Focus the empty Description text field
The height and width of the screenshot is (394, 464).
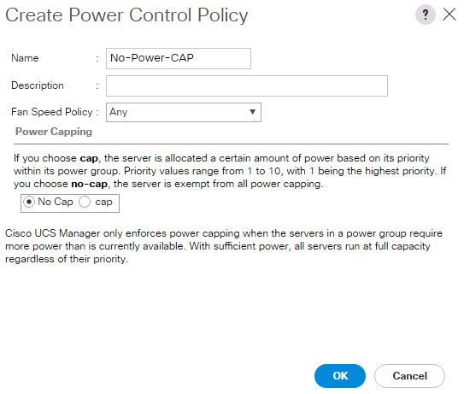coord(247,85)
